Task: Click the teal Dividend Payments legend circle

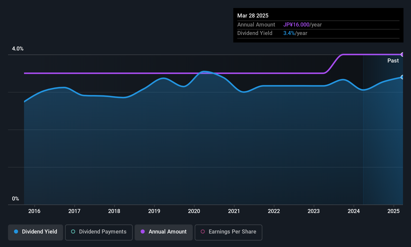Action: 73,231
